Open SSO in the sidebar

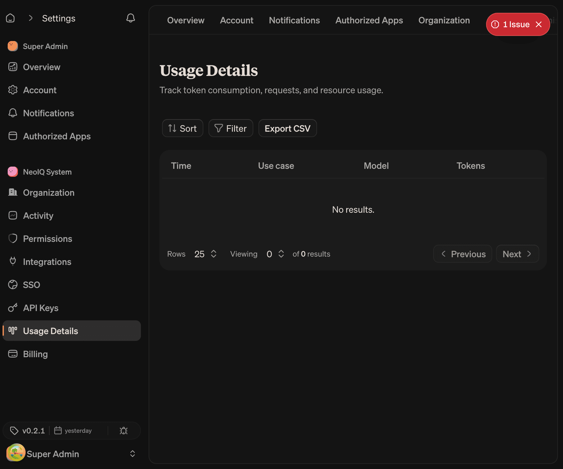point(72,284)
